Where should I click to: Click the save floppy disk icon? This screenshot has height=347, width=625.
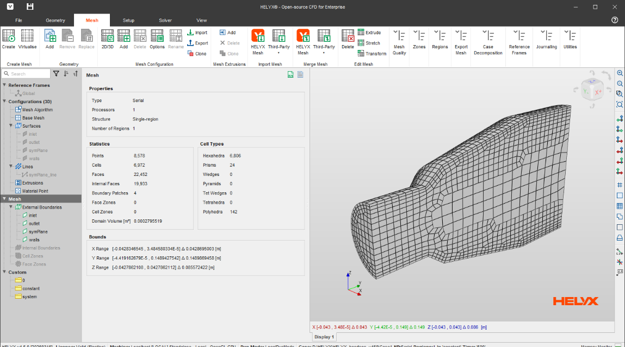pos(30,7)
